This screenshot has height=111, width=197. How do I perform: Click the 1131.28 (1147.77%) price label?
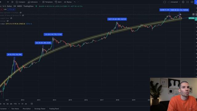53,34
